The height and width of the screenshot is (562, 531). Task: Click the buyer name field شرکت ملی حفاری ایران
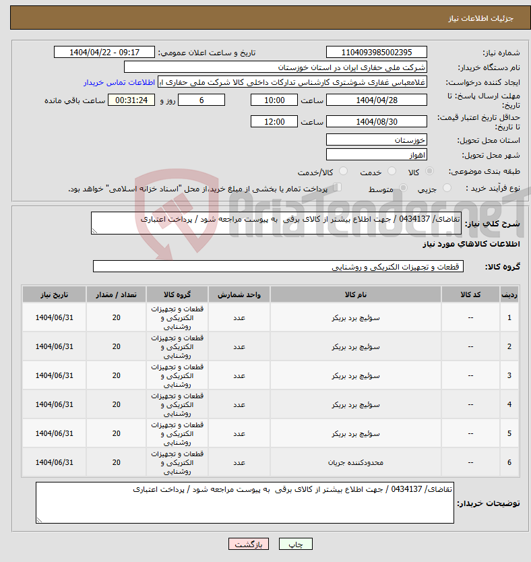click(276, 67)
